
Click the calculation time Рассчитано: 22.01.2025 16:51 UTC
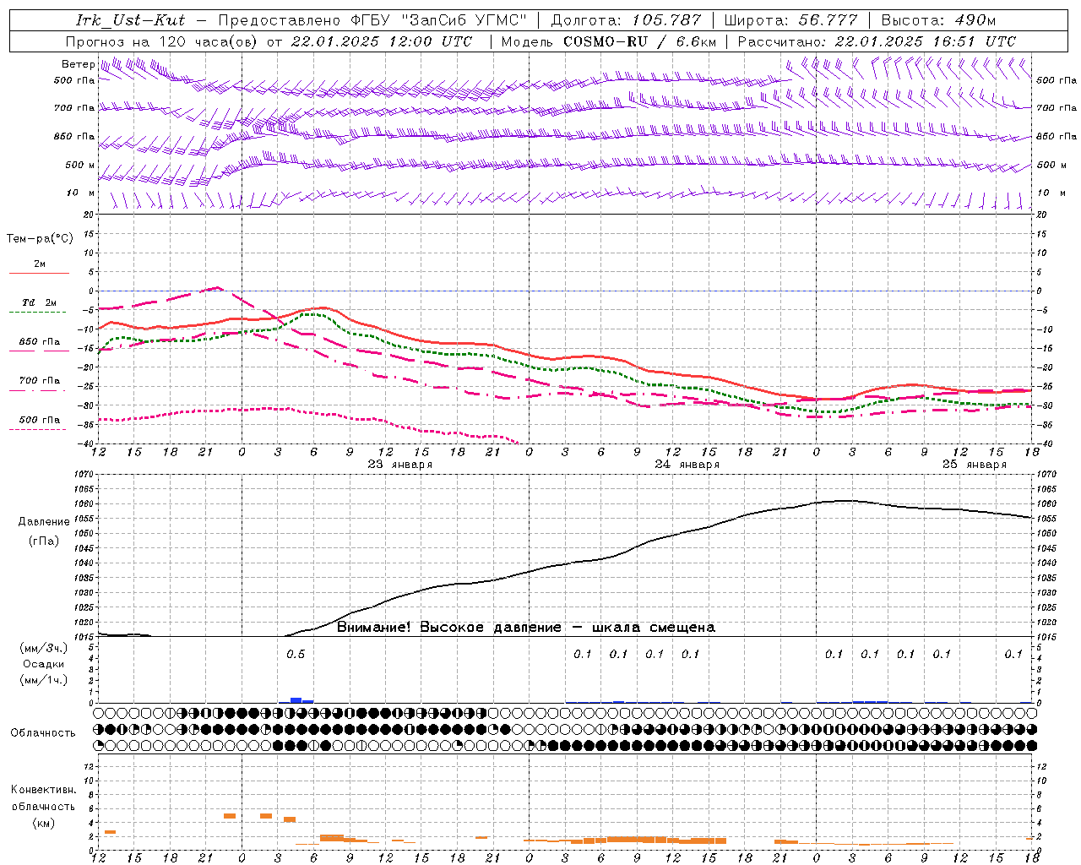[x=877, y=41]
